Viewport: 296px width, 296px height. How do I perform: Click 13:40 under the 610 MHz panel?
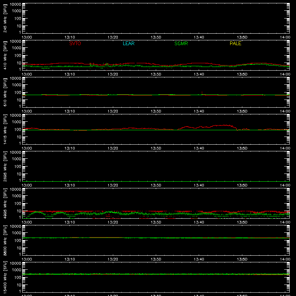[x=199, y=111]
